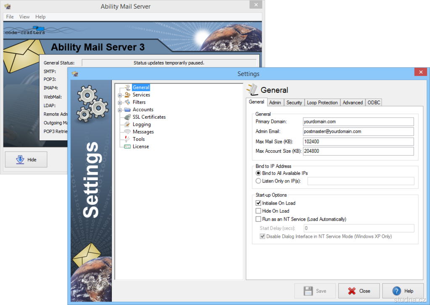Click the License card icon
The width and height of the screenshot is (430, 305).
point(127,146)
